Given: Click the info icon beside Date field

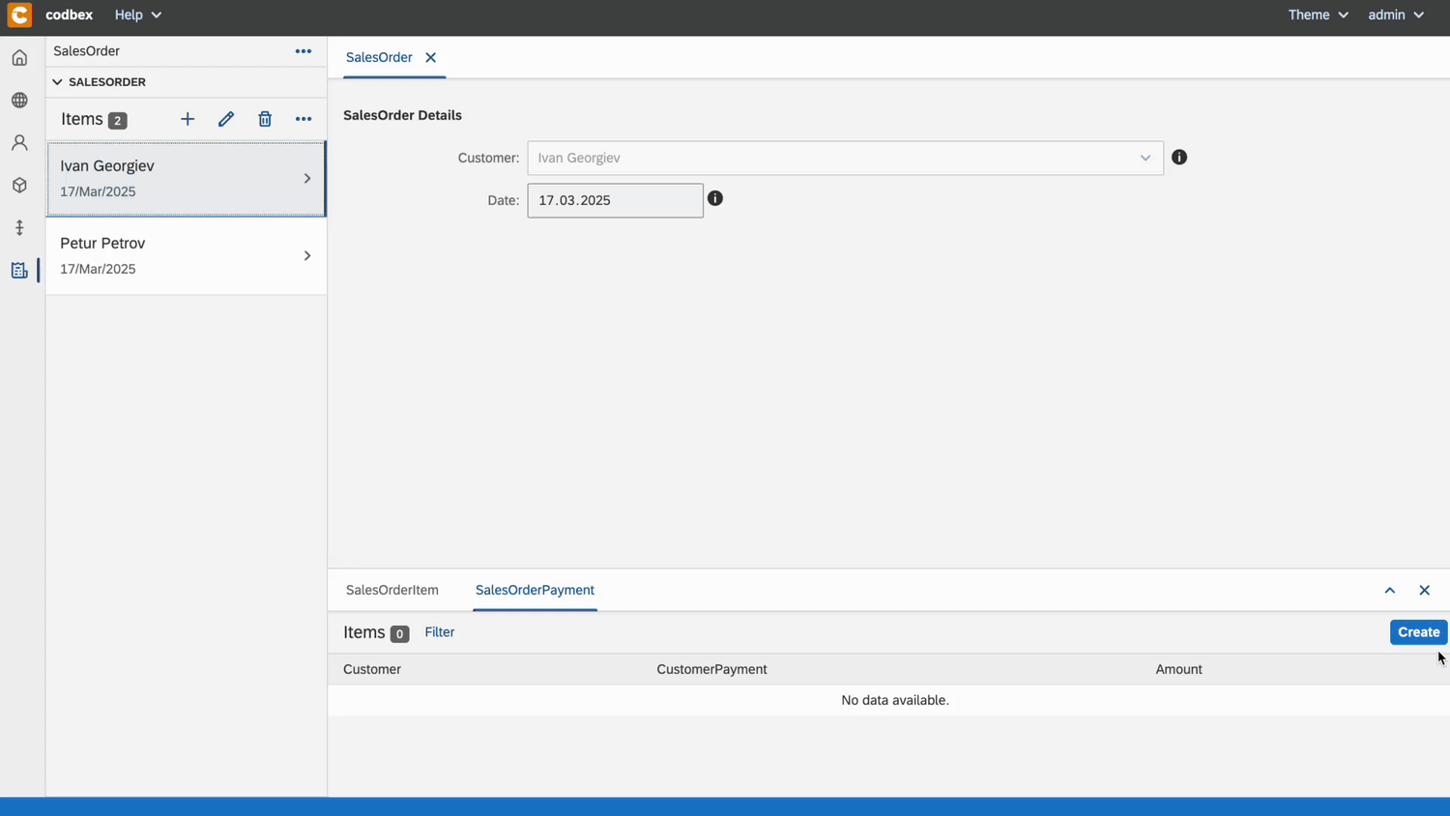Looking at the screenshot, I should tap(715, 198).
